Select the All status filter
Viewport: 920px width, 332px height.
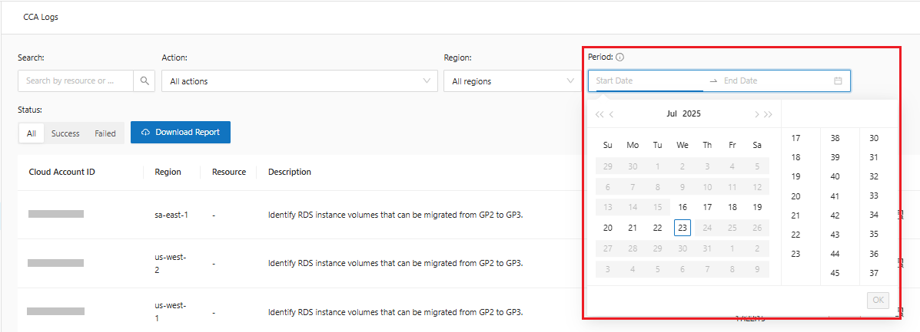click(x=32, y=133)
